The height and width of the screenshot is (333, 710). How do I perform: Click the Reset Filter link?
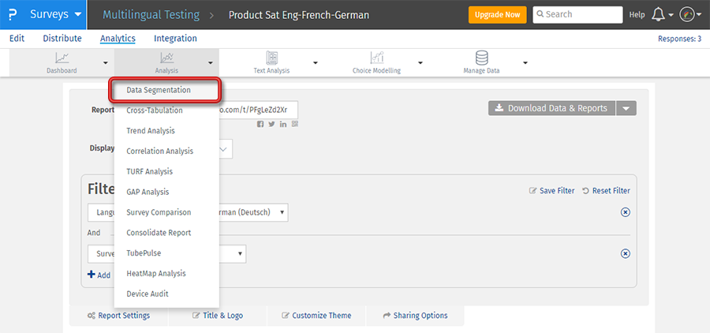click(606, 190)
